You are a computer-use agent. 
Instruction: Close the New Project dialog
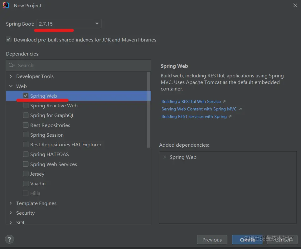click(x=295, y=5)
